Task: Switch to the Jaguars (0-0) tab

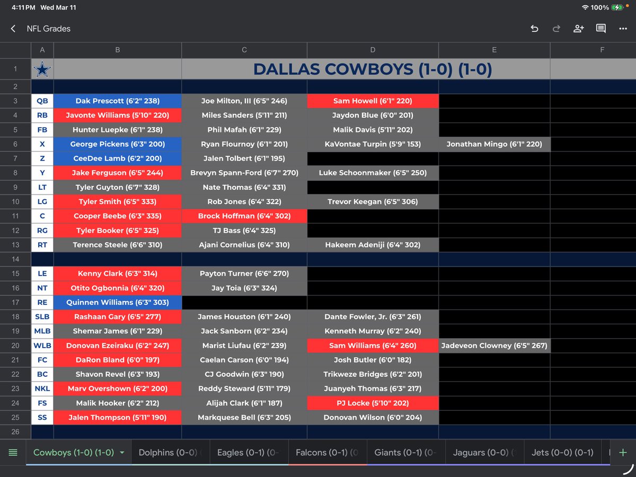Action: tap(484, 453)
